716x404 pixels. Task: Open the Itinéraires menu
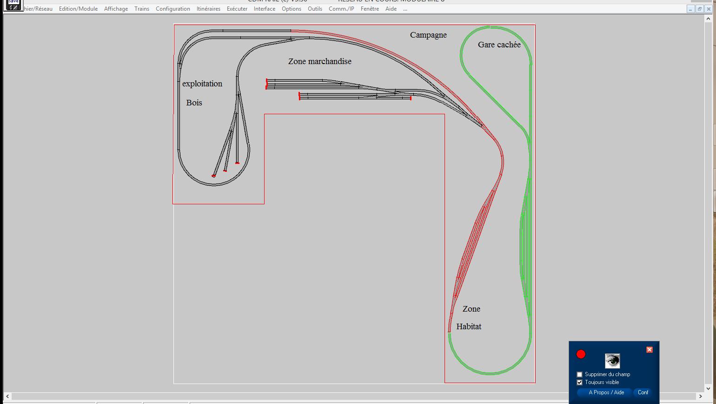coord(208,9)
